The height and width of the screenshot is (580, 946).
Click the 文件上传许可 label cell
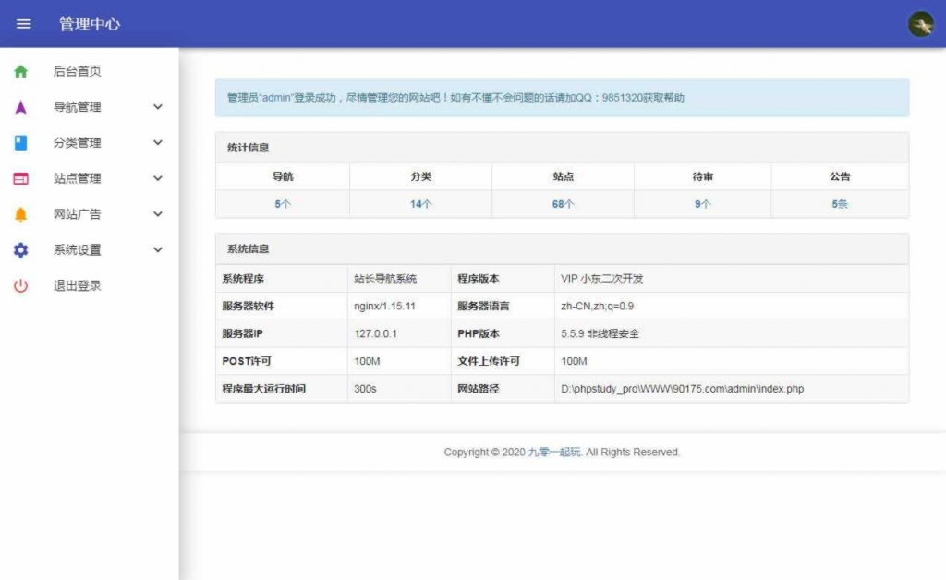(503, 361)
